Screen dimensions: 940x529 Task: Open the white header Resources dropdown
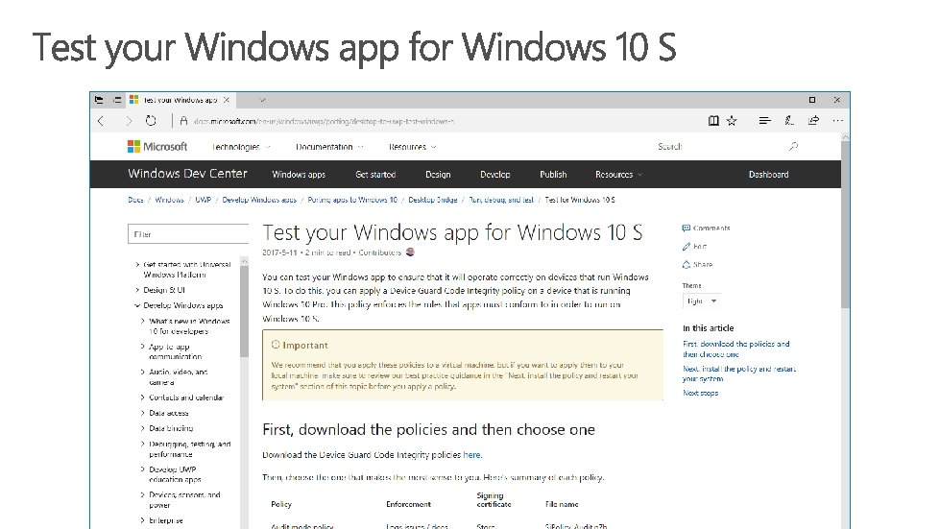click(413, 147)
